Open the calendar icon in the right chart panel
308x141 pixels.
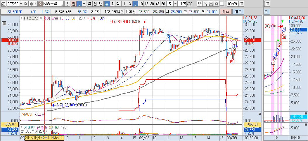267,4
